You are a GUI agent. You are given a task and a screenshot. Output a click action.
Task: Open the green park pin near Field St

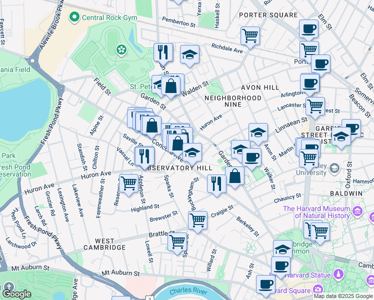[x=120, y=49]
